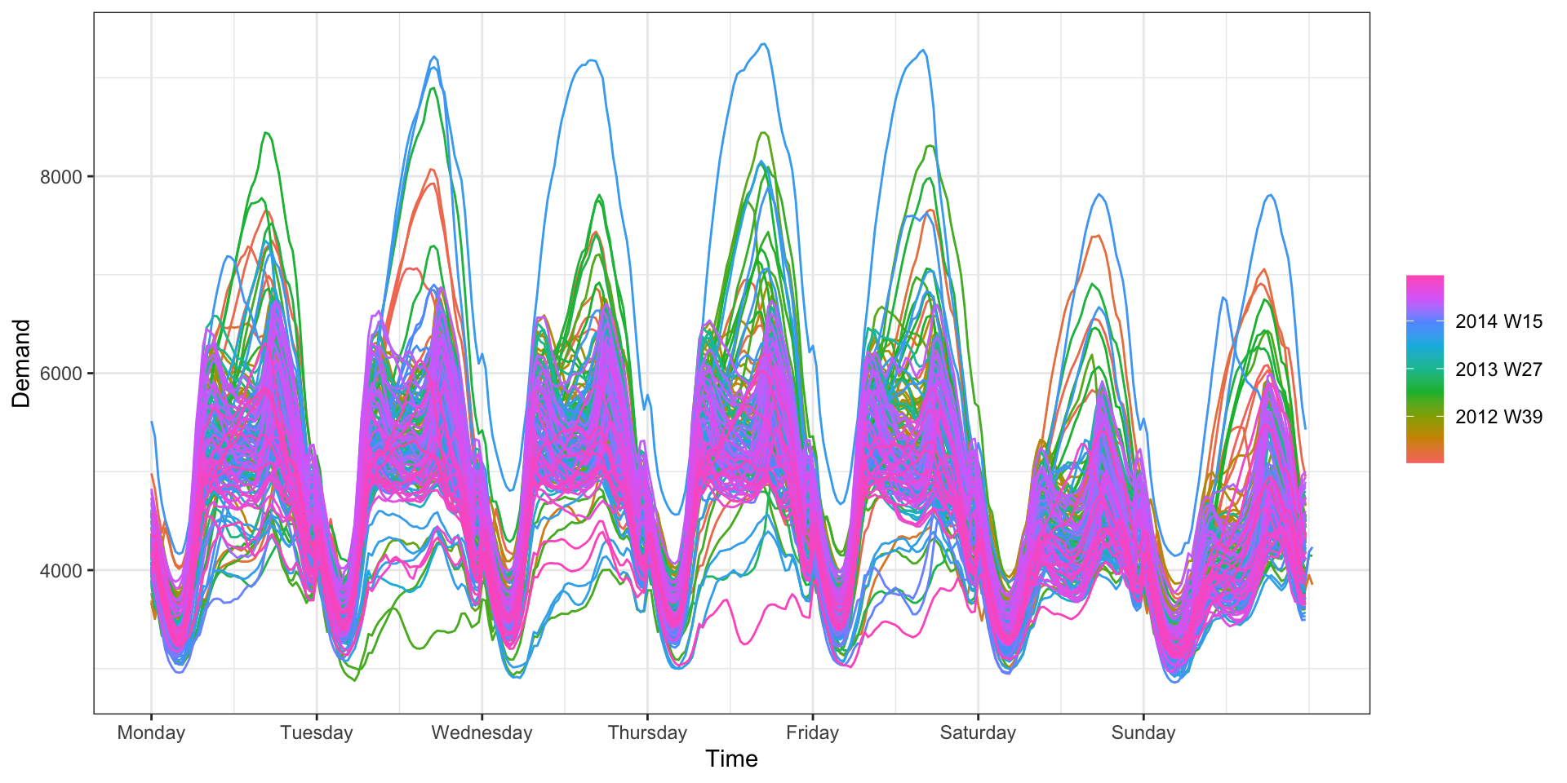The width and height of the screenshot is (1567, 783).
Task: Select the 6000 y-axis tick label
Action: coord(61,374)
